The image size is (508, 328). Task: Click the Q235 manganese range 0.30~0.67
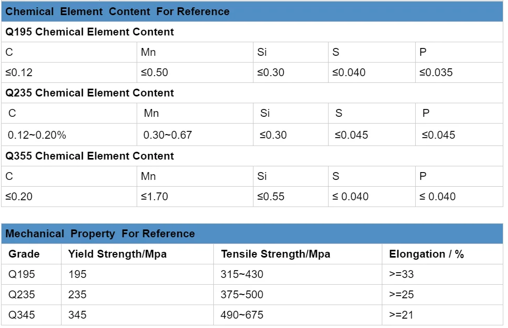click(167, 135)
